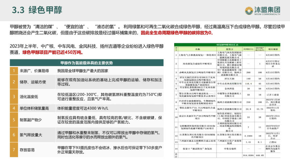This screenshot has width=290, height=163.
Task: Click project name "上海电气吉林洮南绿氢+一体化项目"
Action: point(197,55)
